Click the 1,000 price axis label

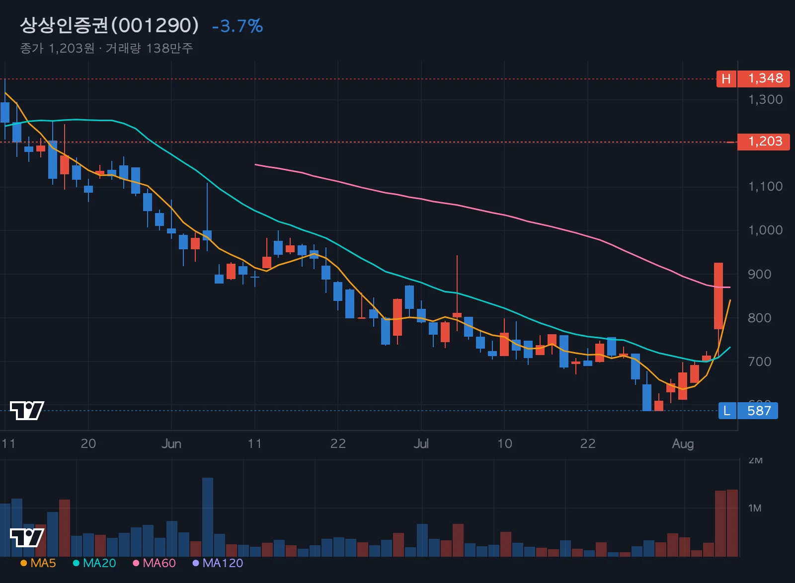point(765,230)
